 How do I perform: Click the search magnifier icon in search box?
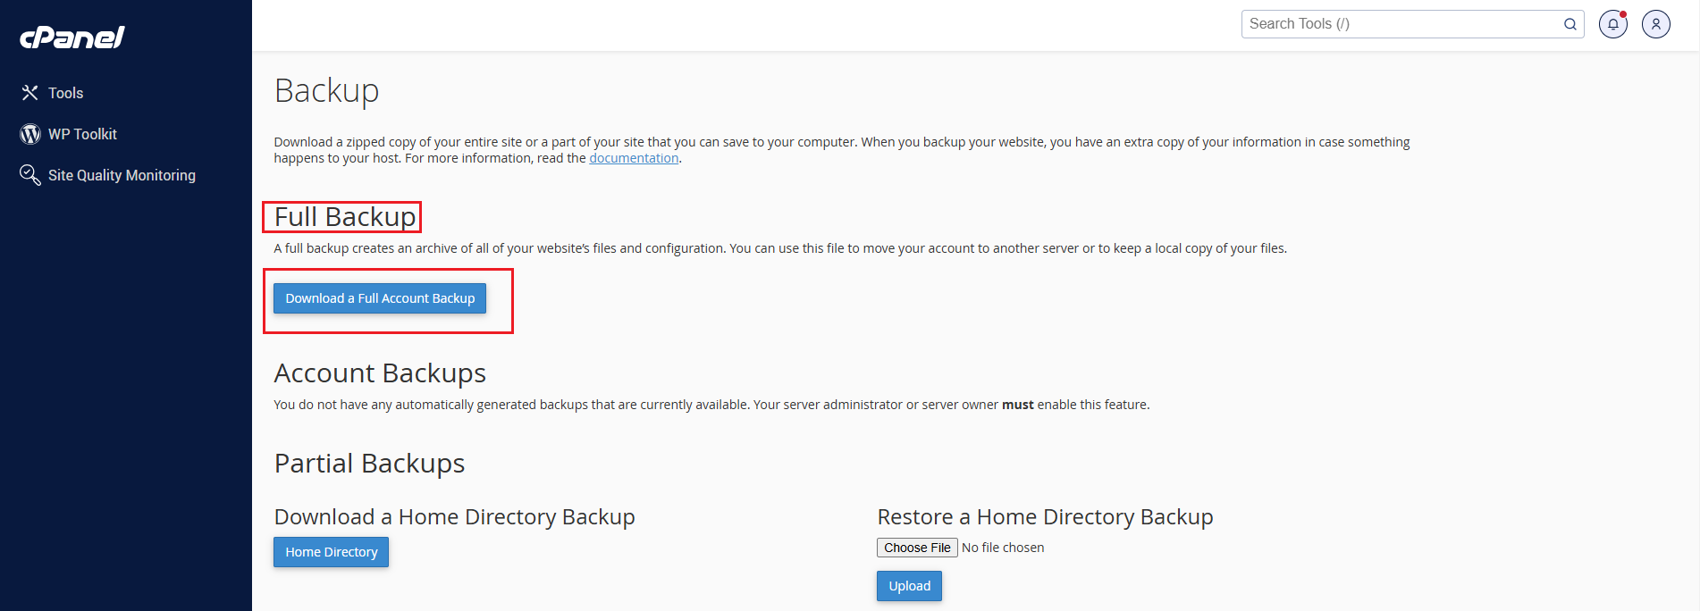coord(1570,24)
